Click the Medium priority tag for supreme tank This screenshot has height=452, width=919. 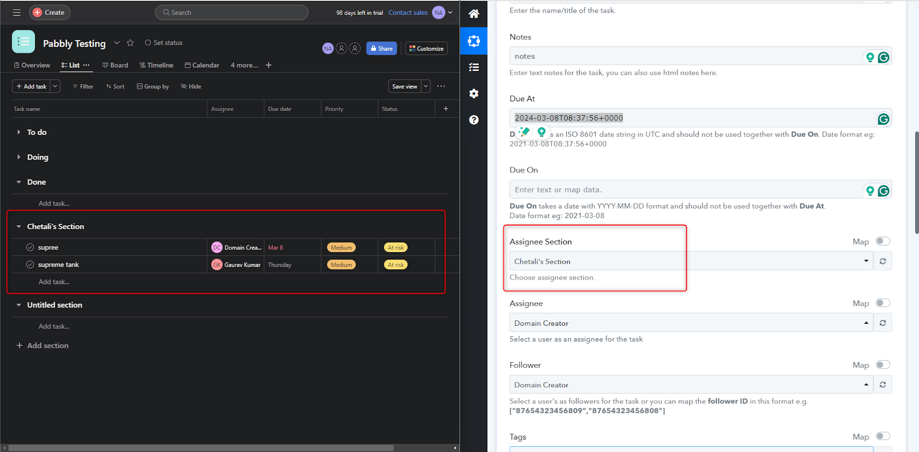[341, 265]
